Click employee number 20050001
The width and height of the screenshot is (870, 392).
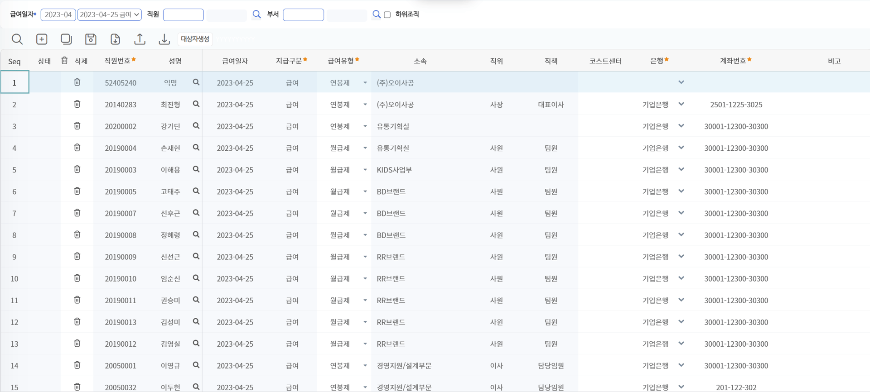coord(121,365)
